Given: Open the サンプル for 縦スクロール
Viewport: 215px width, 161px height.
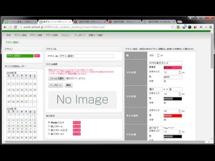Looking at the screenshot, I should coord(77,127).
